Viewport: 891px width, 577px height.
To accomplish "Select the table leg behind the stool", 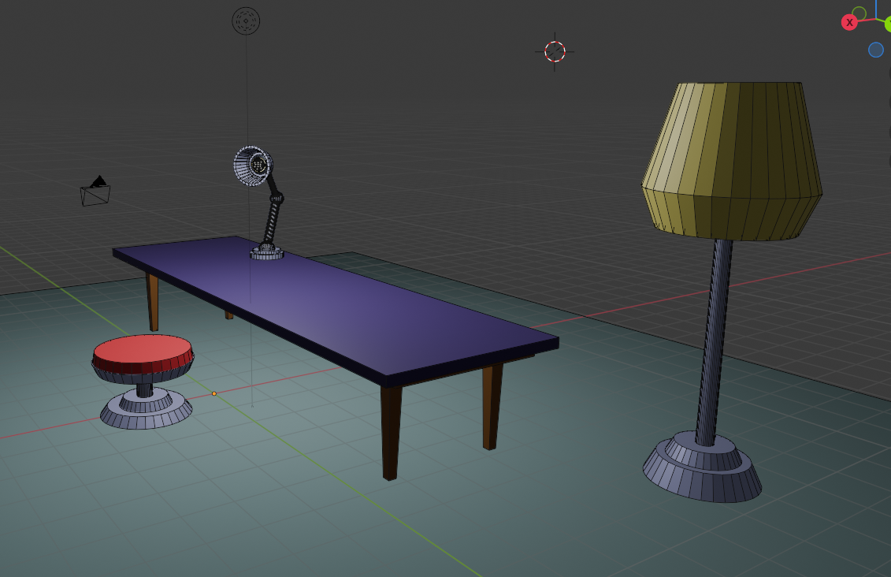I will click(x=153, y=301).
